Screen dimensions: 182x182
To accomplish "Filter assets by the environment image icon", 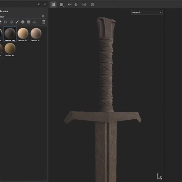I will [x=34, y=22].
